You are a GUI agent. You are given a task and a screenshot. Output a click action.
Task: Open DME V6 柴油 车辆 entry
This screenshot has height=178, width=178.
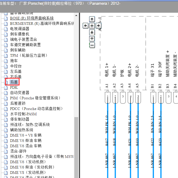[25, 141]
